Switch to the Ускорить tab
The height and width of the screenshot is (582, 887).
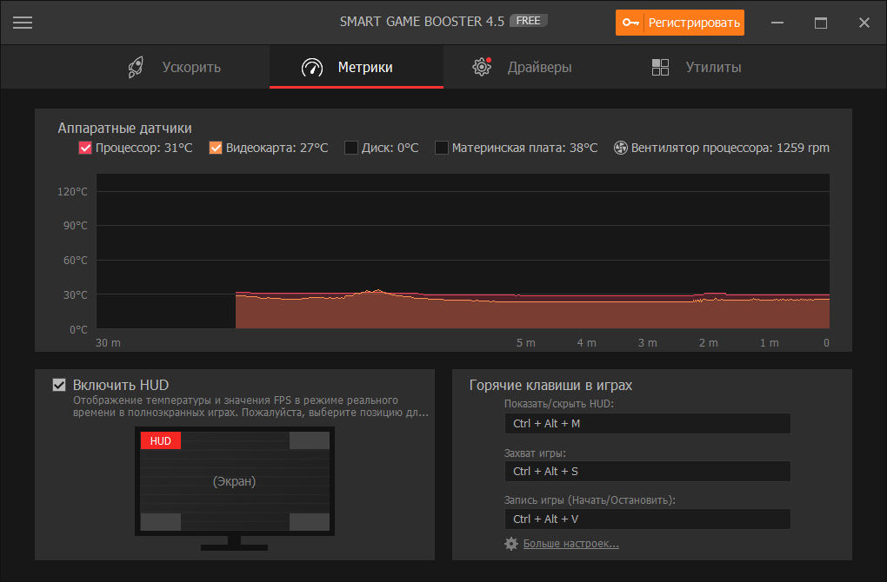pyautogui.click(x=174, y=67)
